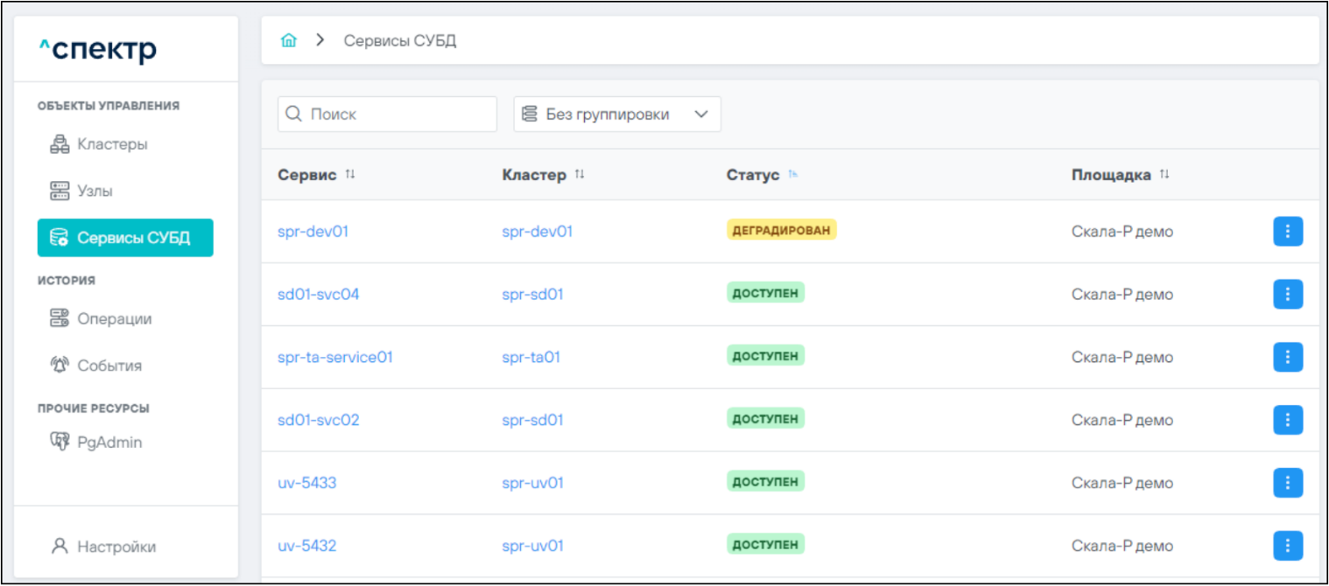
Task: Click the Спектр logo
Action: [97, 50]
